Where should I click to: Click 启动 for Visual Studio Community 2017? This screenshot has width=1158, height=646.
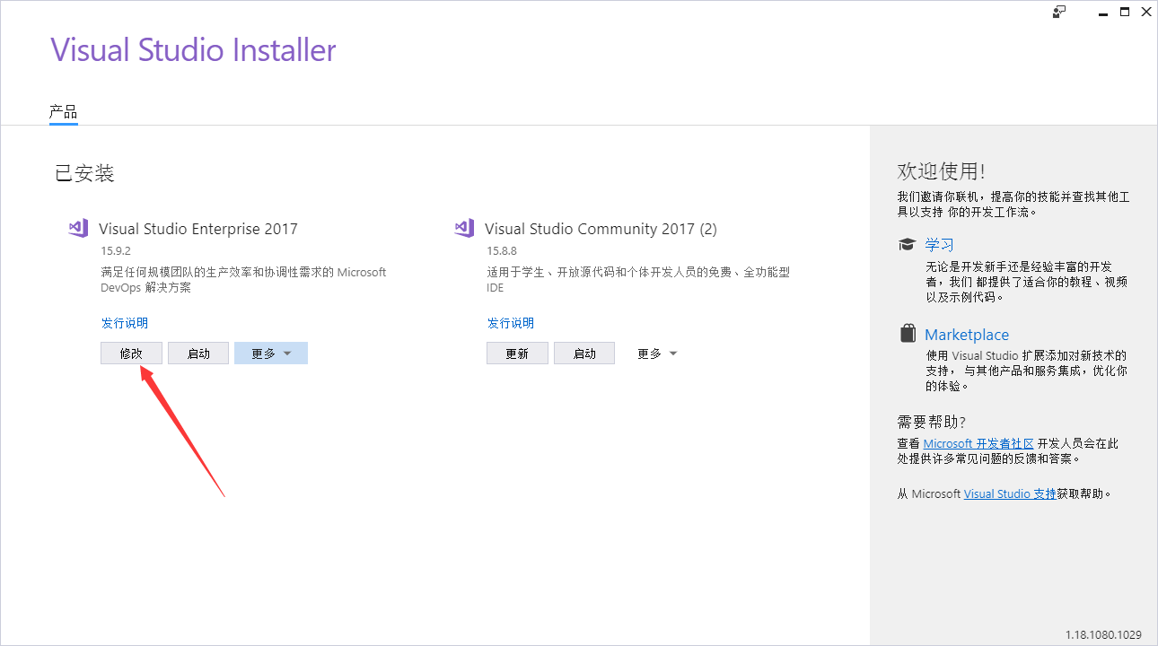tap(584, 354)
